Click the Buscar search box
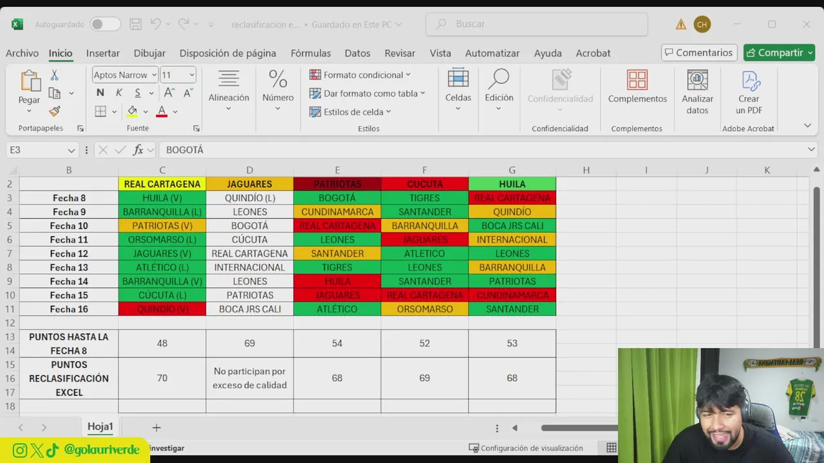The width and height of the screenshot is (824, 463). pos(537,24)
